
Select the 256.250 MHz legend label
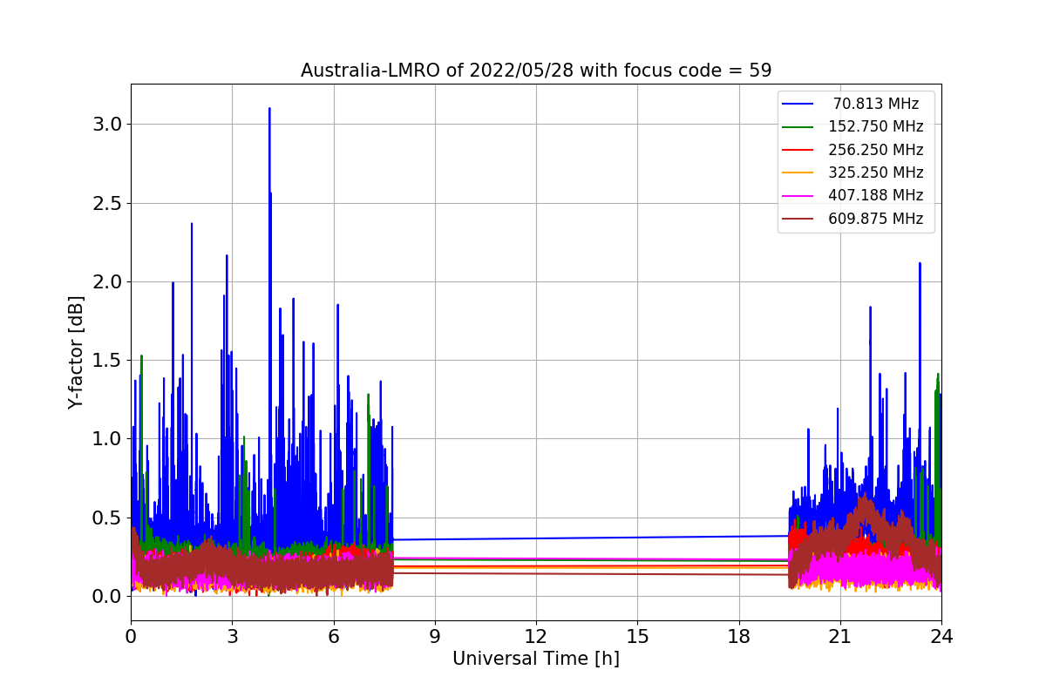(x=876, y=150)
